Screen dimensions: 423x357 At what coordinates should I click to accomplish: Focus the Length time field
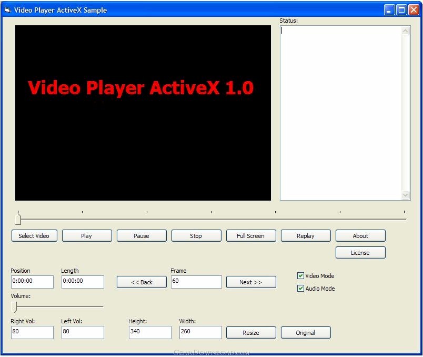pos(83,282)
